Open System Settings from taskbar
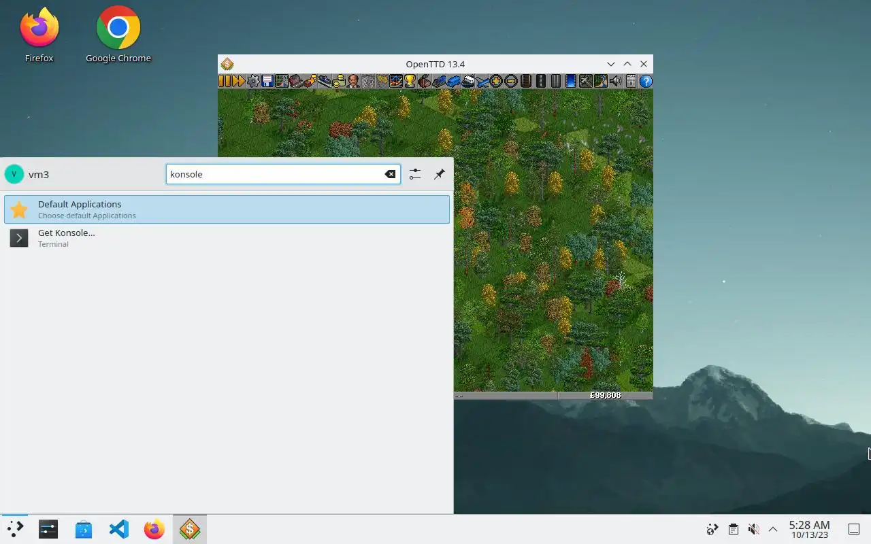The width and height of the screenshot is (871, 544). tap(48, 529)
